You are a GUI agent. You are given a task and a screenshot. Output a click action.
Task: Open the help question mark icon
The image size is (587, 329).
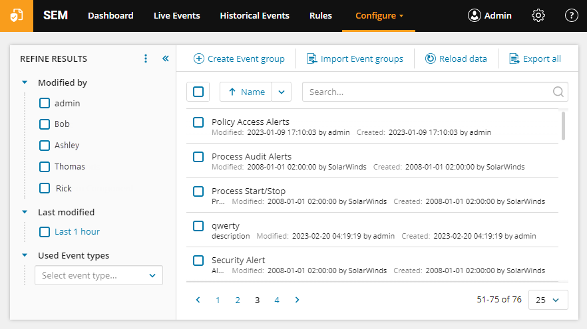point(571,16)
